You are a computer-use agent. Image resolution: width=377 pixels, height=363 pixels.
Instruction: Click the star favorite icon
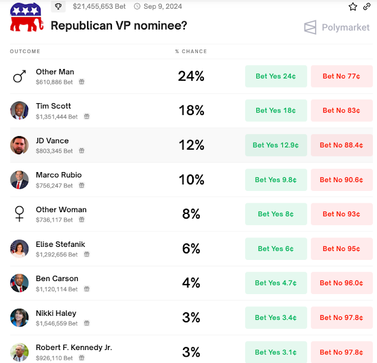tap(353, 6)
